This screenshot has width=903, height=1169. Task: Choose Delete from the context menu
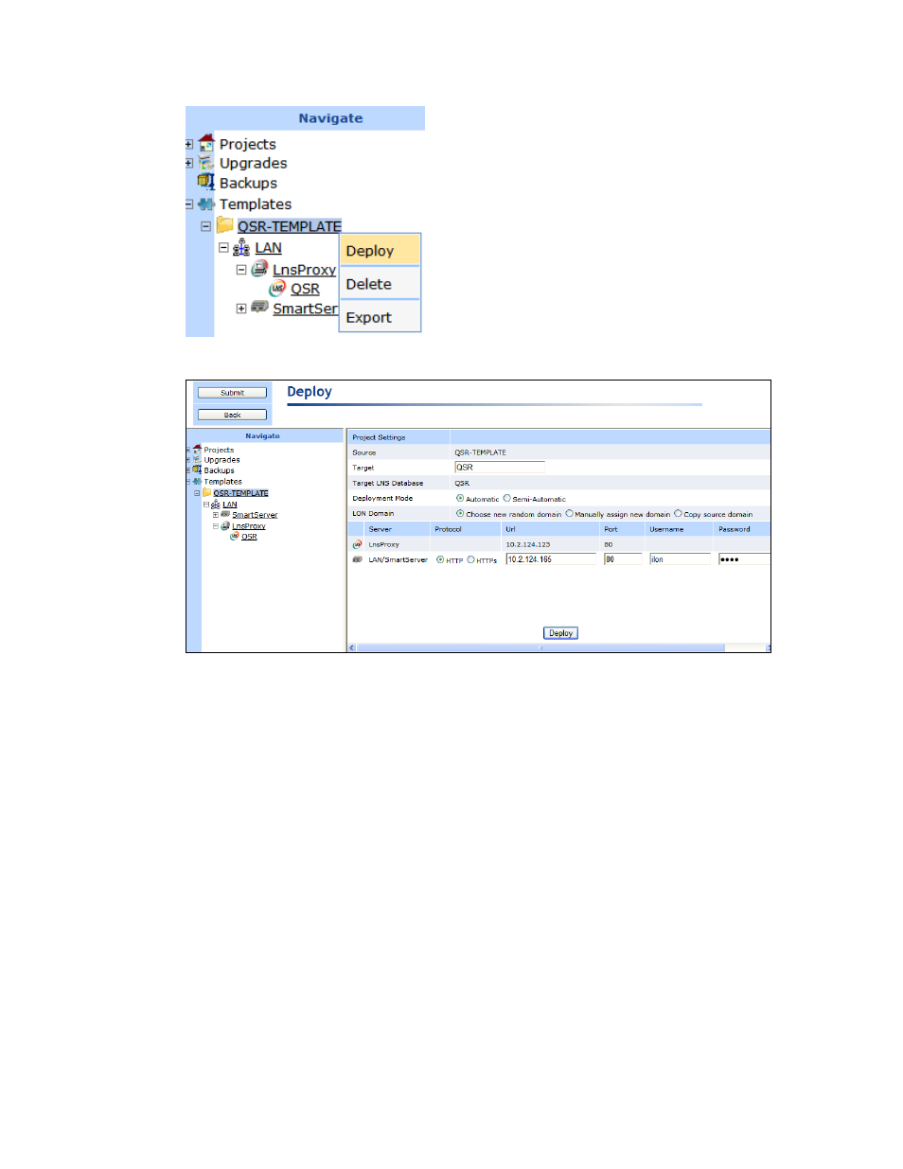point(380,284)
